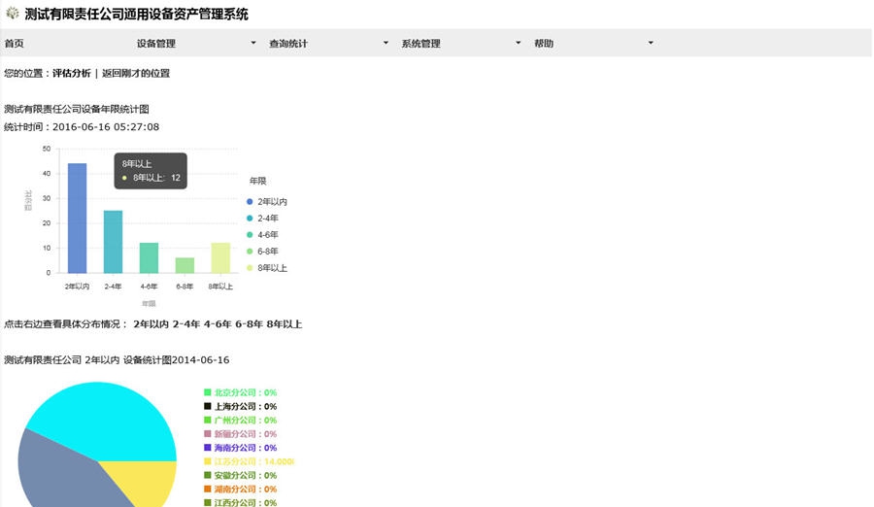This screenshot has width=874, height=507.
Task: Click the 返回刚才的位置 link
Action: (136, 73)
